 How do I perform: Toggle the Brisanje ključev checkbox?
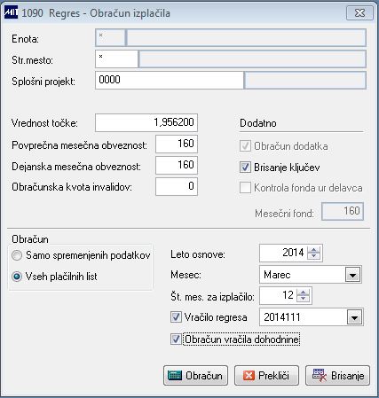coord(245,168)
